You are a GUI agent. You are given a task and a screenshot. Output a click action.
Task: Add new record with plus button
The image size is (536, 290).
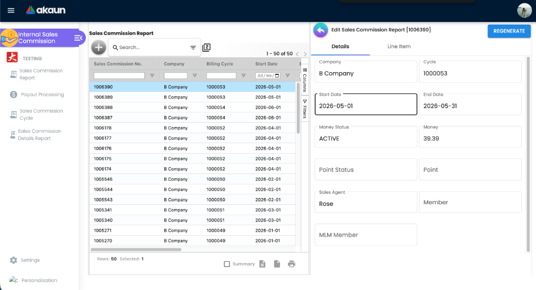[x=98, y=48]
